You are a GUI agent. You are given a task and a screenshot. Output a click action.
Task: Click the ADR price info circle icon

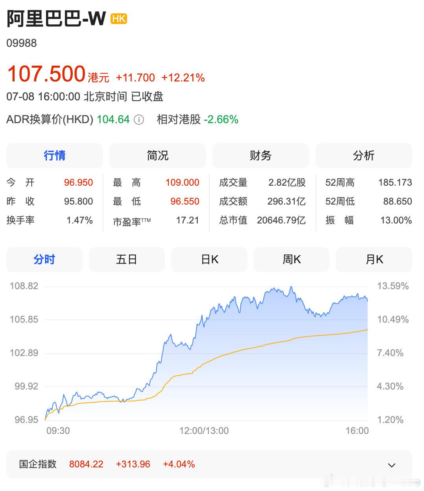click(139, 120)
